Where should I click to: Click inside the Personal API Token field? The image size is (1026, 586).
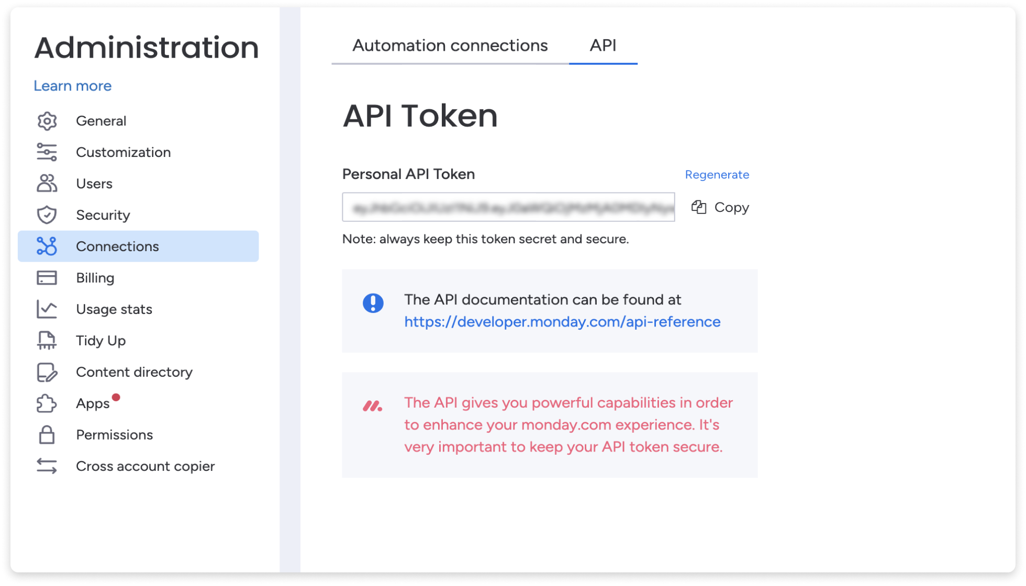pos(508,208)
